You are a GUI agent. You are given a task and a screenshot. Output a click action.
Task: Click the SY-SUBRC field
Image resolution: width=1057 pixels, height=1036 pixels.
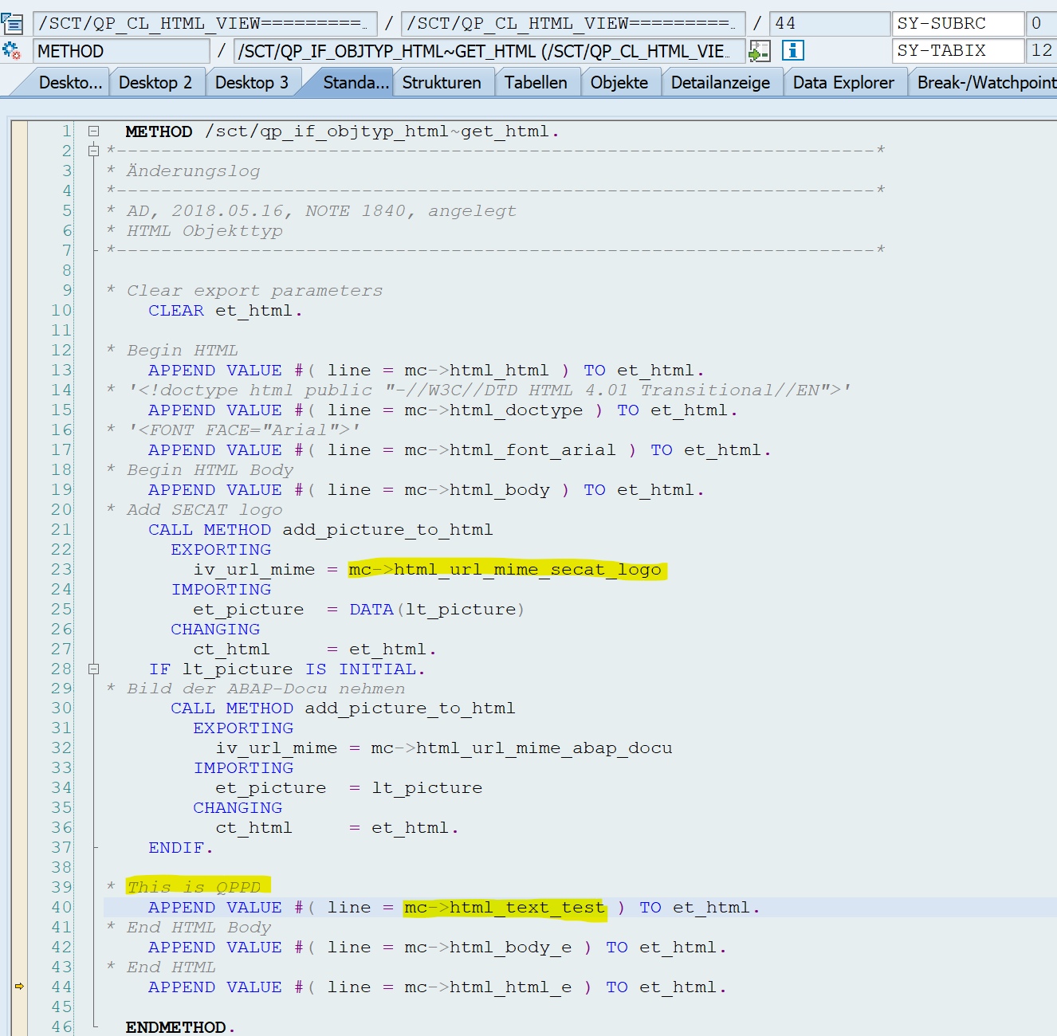tap(957, 23)
